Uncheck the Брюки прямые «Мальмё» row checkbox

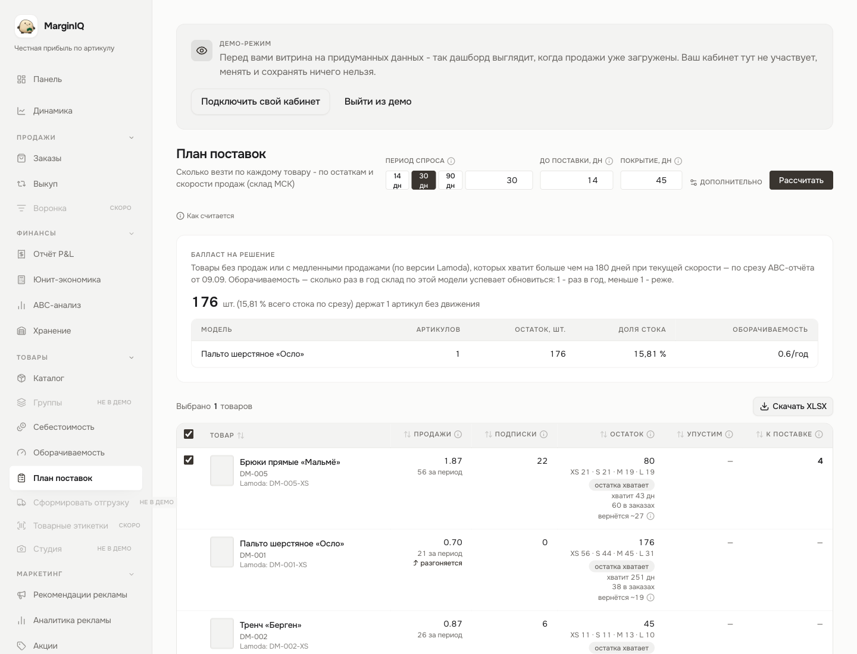[189, 460]
